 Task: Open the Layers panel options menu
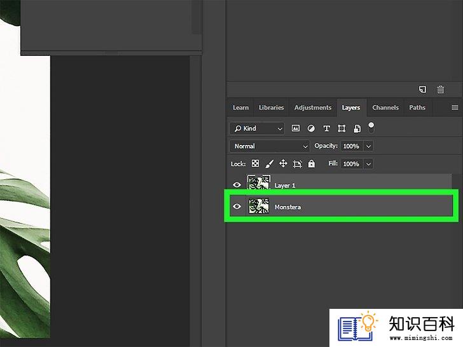[455, 107]
